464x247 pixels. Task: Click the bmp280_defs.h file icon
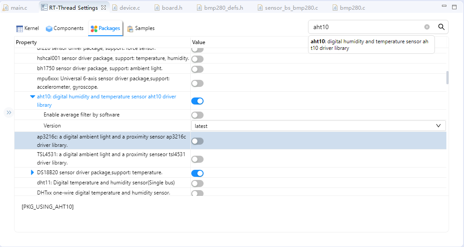200,8
